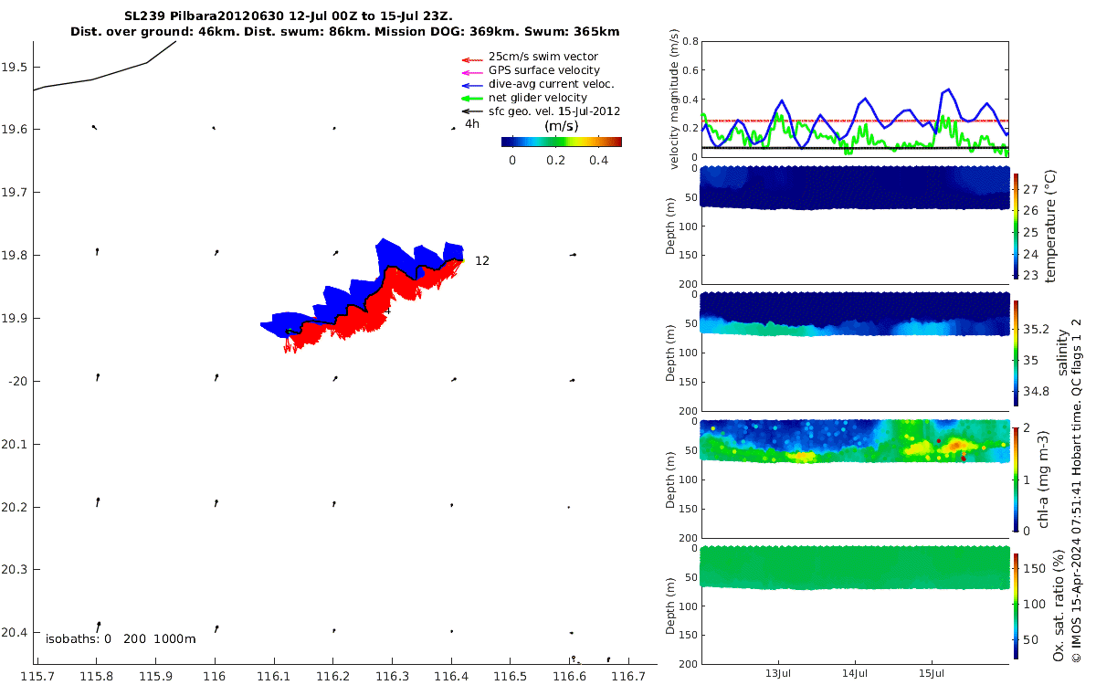
Task: Click the (m/s) velocity colorbar on the map
Action: click(x=562, y=142)
